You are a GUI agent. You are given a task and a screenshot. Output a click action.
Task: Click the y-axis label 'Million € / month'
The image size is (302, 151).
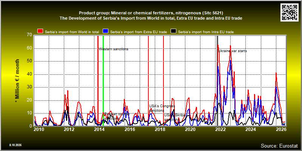17,81
